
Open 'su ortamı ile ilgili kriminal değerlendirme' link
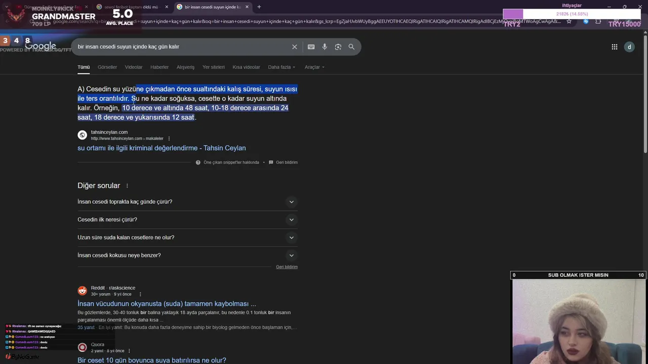(161, 148)
